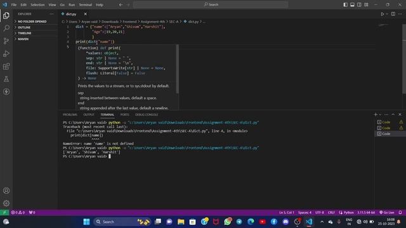Open the Explorer view in activity bar
The width and height of the screenshot is (406, 228).
coord(6,15)
